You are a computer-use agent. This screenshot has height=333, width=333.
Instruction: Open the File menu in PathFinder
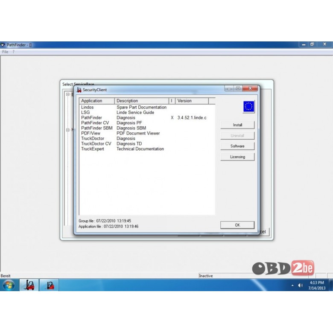pyautogui.click(x=5, y=52)
